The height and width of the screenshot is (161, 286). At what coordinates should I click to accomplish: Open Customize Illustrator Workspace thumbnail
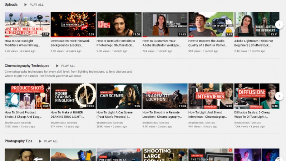point(165,24)
